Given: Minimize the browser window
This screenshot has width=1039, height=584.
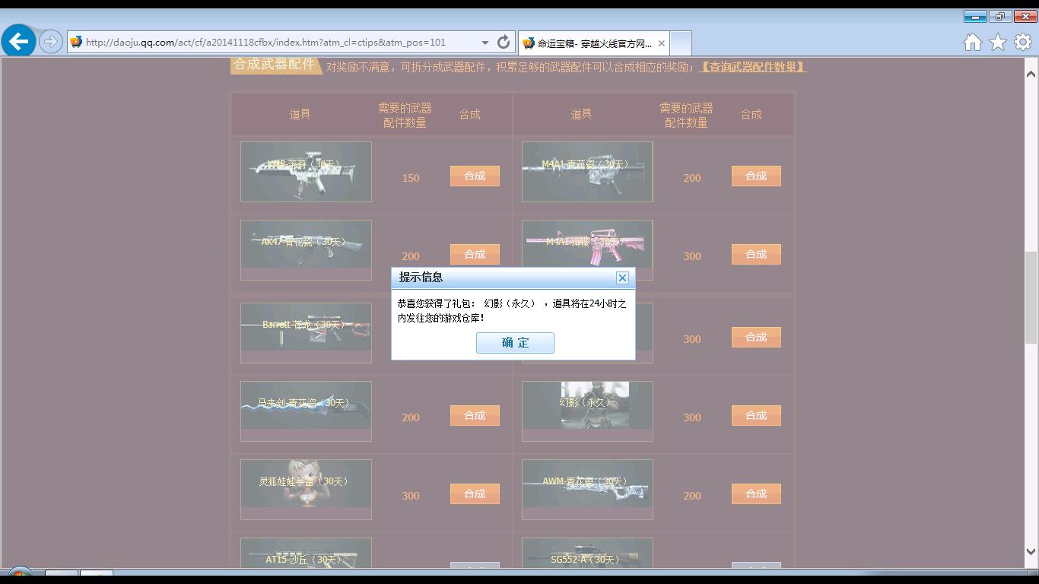Looking at the screenshot, I should click(975, 17).
